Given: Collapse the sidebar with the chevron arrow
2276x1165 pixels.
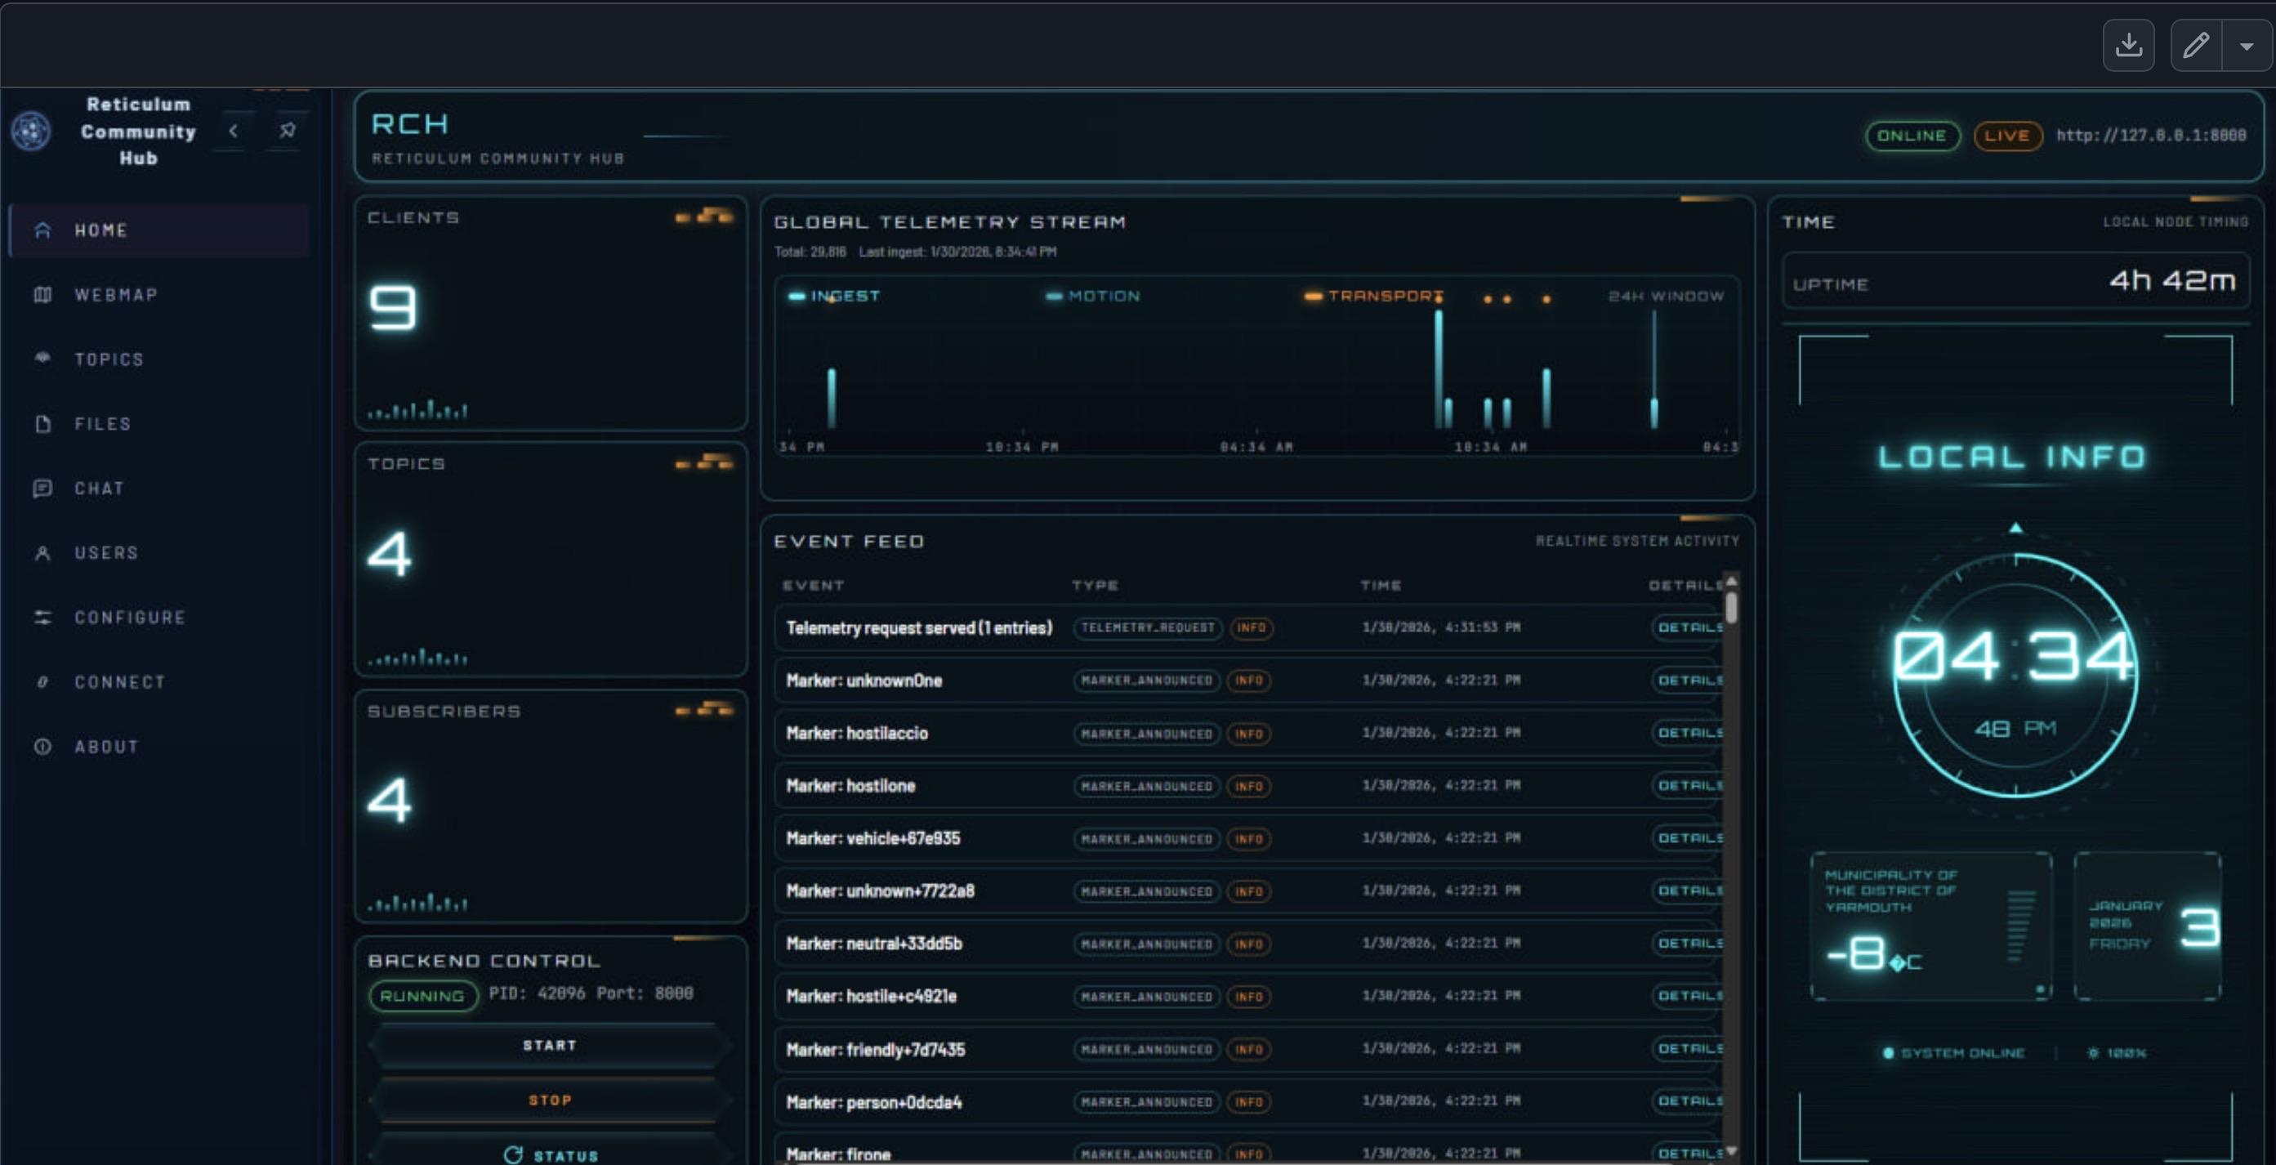Looking at the screenshot, I should click(234, 132).
